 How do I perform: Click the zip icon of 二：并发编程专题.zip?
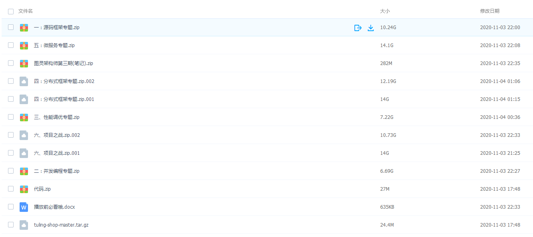coord(24,171)
